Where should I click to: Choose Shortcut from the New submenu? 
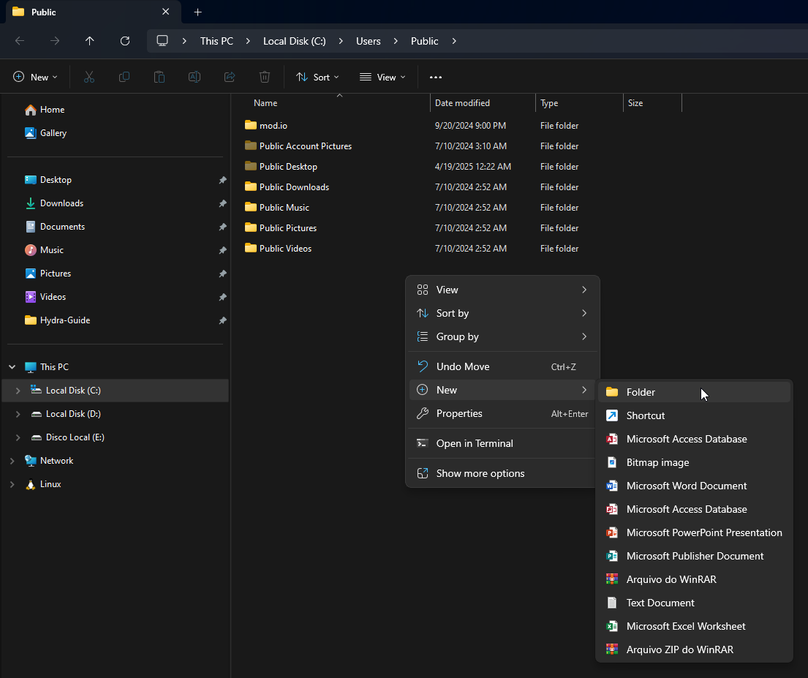694,415
